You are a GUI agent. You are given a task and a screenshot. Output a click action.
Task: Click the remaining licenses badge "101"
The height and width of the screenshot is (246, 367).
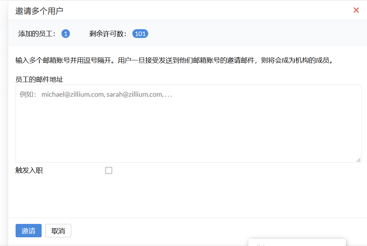click(140, 34)
